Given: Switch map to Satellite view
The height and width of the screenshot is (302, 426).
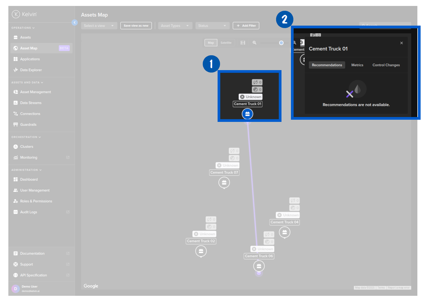Looking at the screenshot, I should tap(226, 43).
